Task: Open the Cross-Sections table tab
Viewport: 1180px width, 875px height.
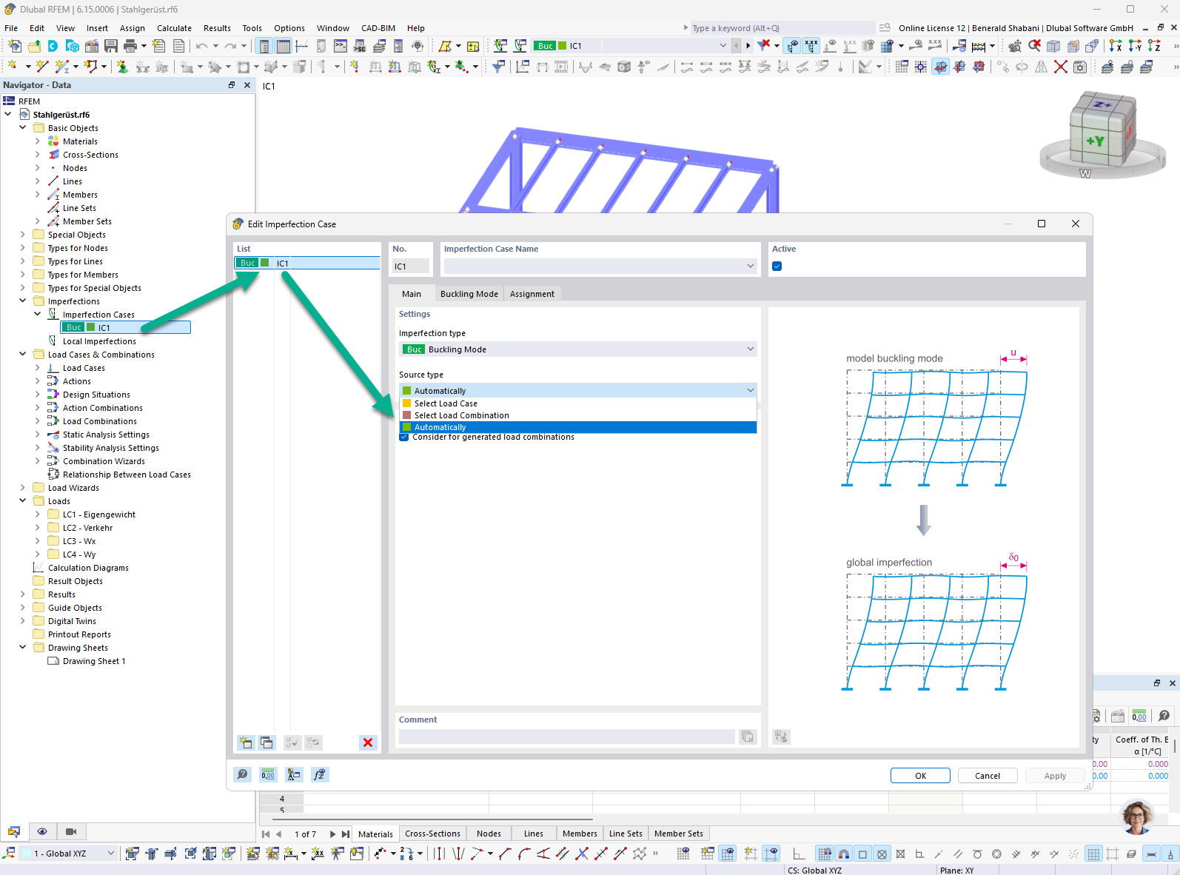Action: [x=433, y=834]
